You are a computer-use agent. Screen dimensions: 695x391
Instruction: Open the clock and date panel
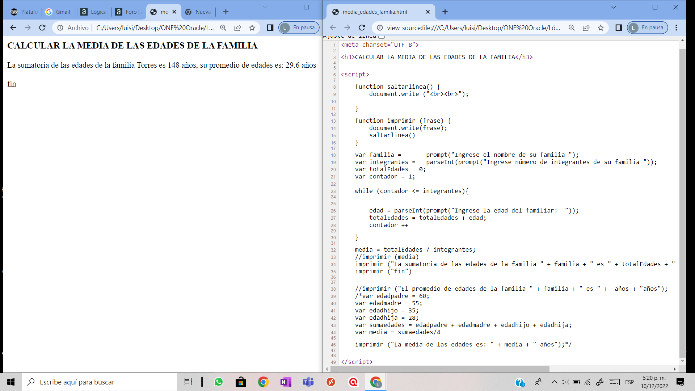(x=654, y=382)
